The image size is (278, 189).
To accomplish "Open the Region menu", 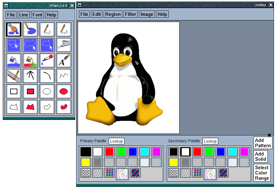I will tap(113, 14).
